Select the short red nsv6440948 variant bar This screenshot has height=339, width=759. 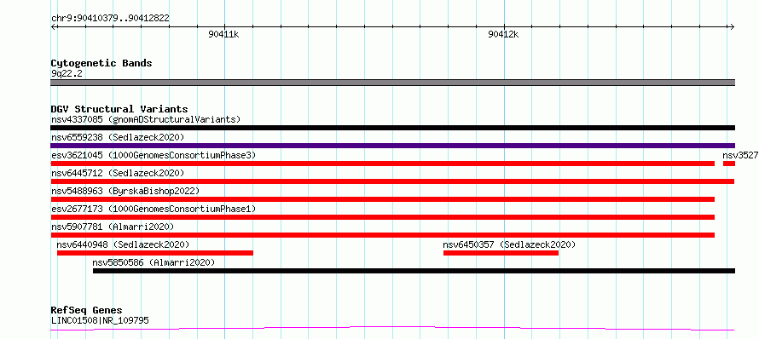point(155,253)
